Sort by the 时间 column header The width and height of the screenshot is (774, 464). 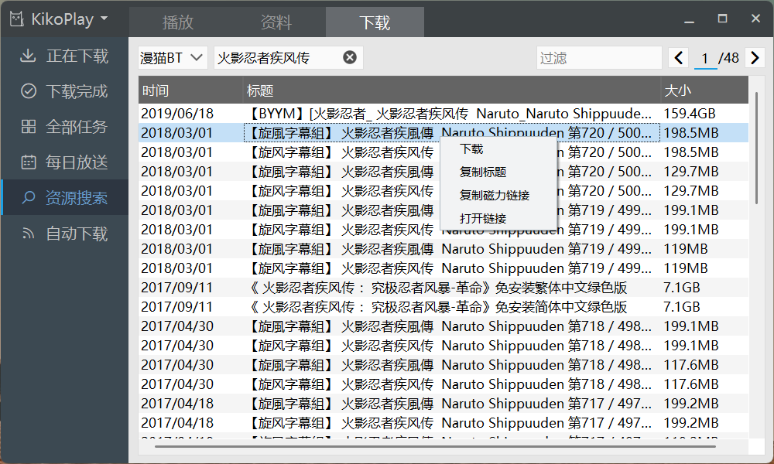pos(190,90)
